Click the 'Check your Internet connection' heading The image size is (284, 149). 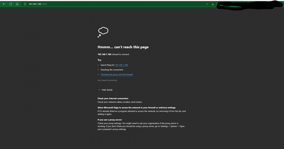(x=113, y=98)
